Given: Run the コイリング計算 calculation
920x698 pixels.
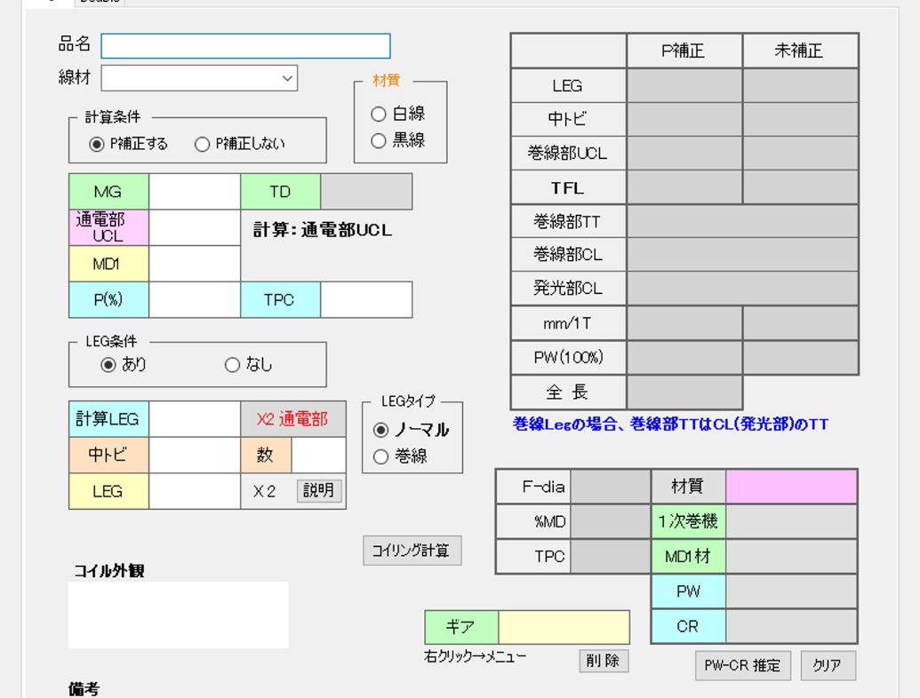Looking at the screenshot, I should pyautogui.click(x=412, y=550).
